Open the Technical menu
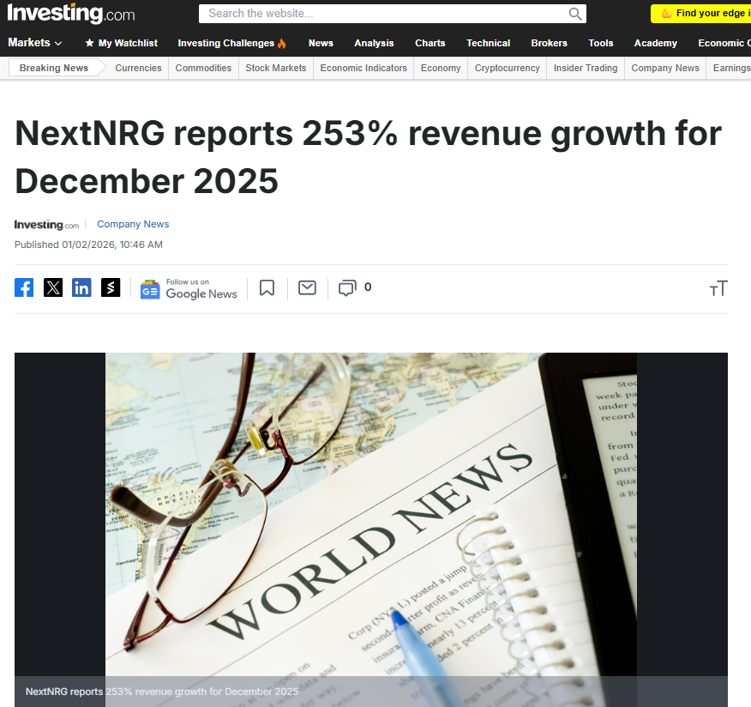The height and width of the screenshot is (707, 751). pyautogui.click(x=488, y=43)
